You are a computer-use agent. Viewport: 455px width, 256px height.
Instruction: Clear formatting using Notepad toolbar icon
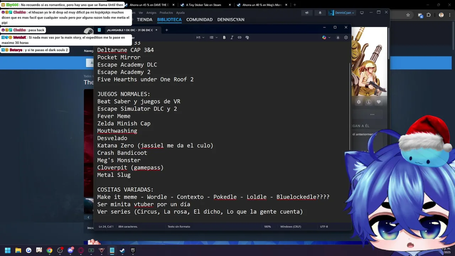click(247, 37)
